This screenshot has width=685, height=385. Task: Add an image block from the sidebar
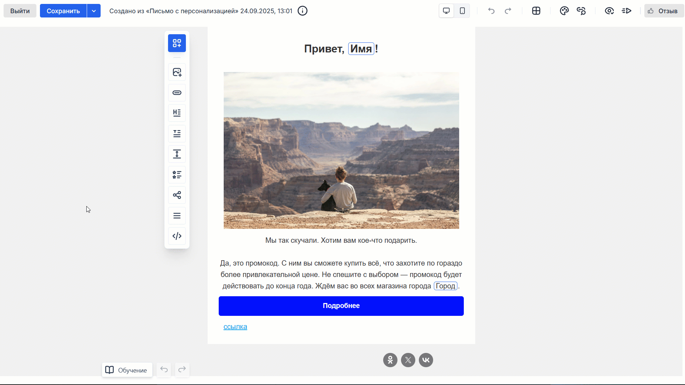177,72
